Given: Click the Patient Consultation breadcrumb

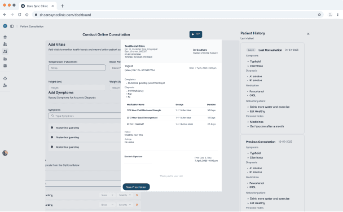Looking at the screenshot, I should click(32, 26).
